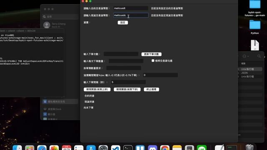Screen dimensions: 267x150
Task: Click the 終止循環 stop loop button
Action: pyautogui.click(x=151, y=90)
